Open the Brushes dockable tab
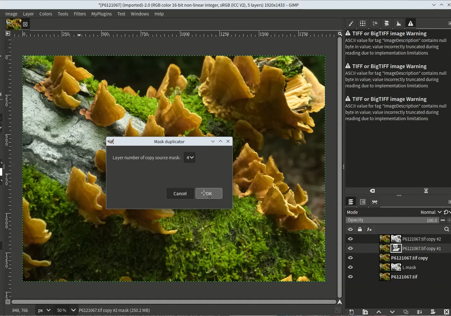This screenshot has width=451, height=316. point(351,24)
